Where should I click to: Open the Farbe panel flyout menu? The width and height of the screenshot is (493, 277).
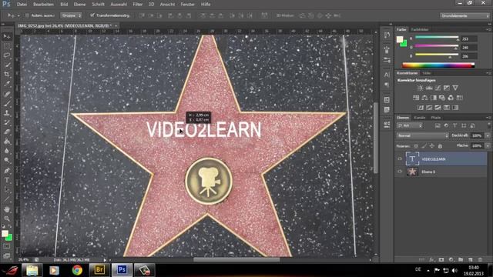click(x=488, y=29)
